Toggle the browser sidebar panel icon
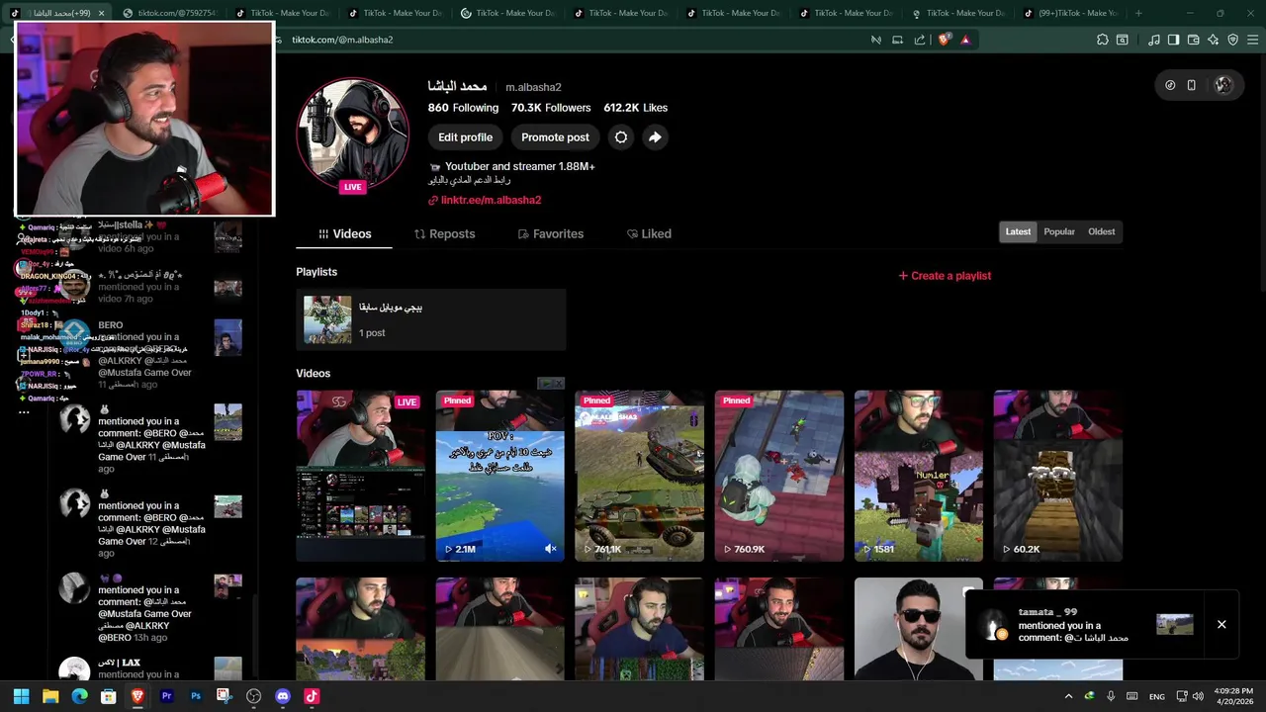 (1173, 40)
